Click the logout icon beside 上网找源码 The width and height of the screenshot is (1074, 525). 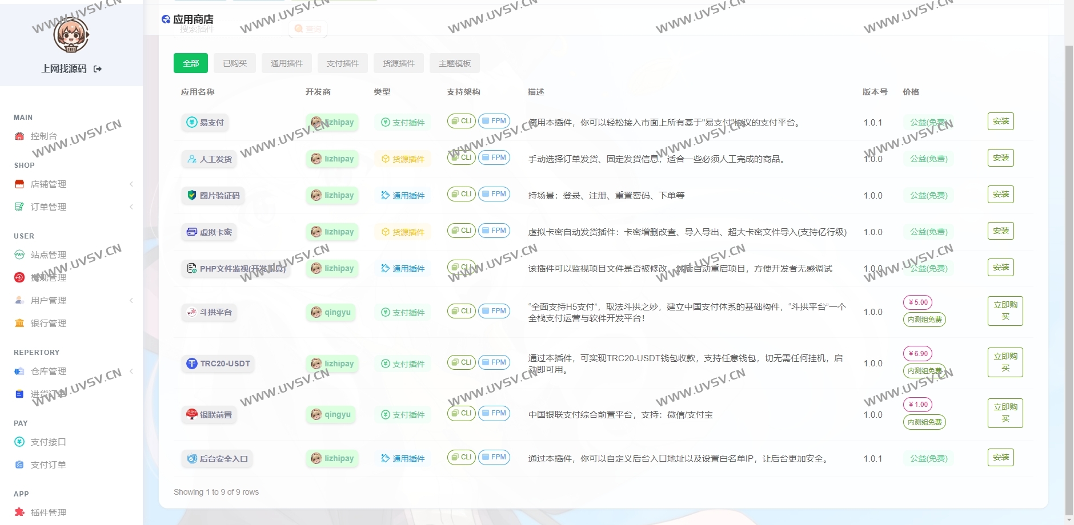pos(98,69)
